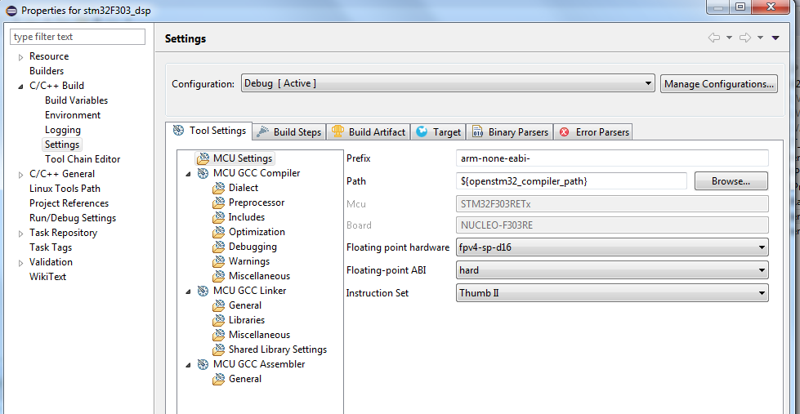
Task: Click the Manage Configurations button
Action: coord(719,83)
